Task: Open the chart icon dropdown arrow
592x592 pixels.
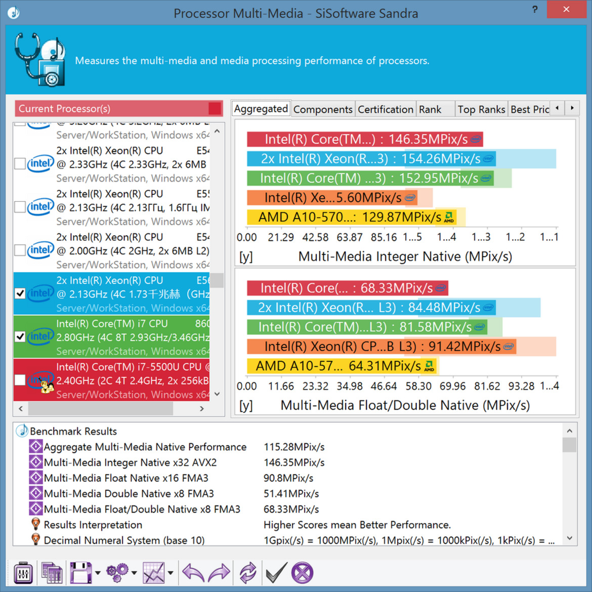Action: pos(171,573)
